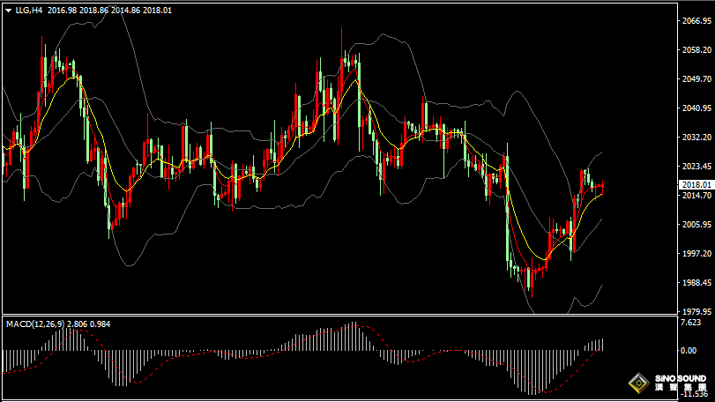Click the Sino Sound diamond logo

click(x=637, y=385)
